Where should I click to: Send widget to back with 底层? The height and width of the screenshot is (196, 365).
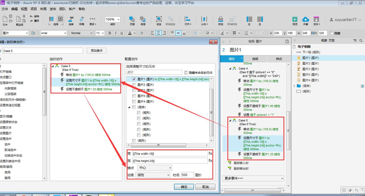click(x=143, y=21)
